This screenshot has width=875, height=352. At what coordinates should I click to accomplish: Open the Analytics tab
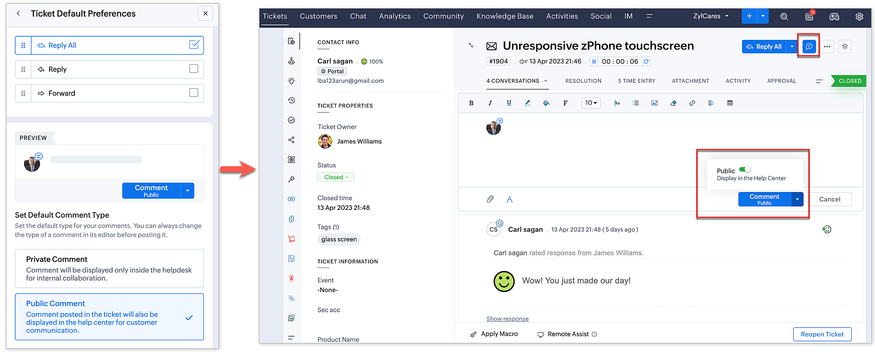click(395, 16)
